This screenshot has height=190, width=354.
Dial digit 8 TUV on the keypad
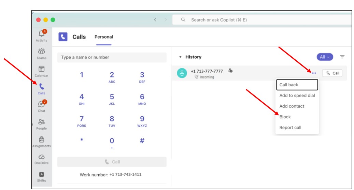click(112, 121)
